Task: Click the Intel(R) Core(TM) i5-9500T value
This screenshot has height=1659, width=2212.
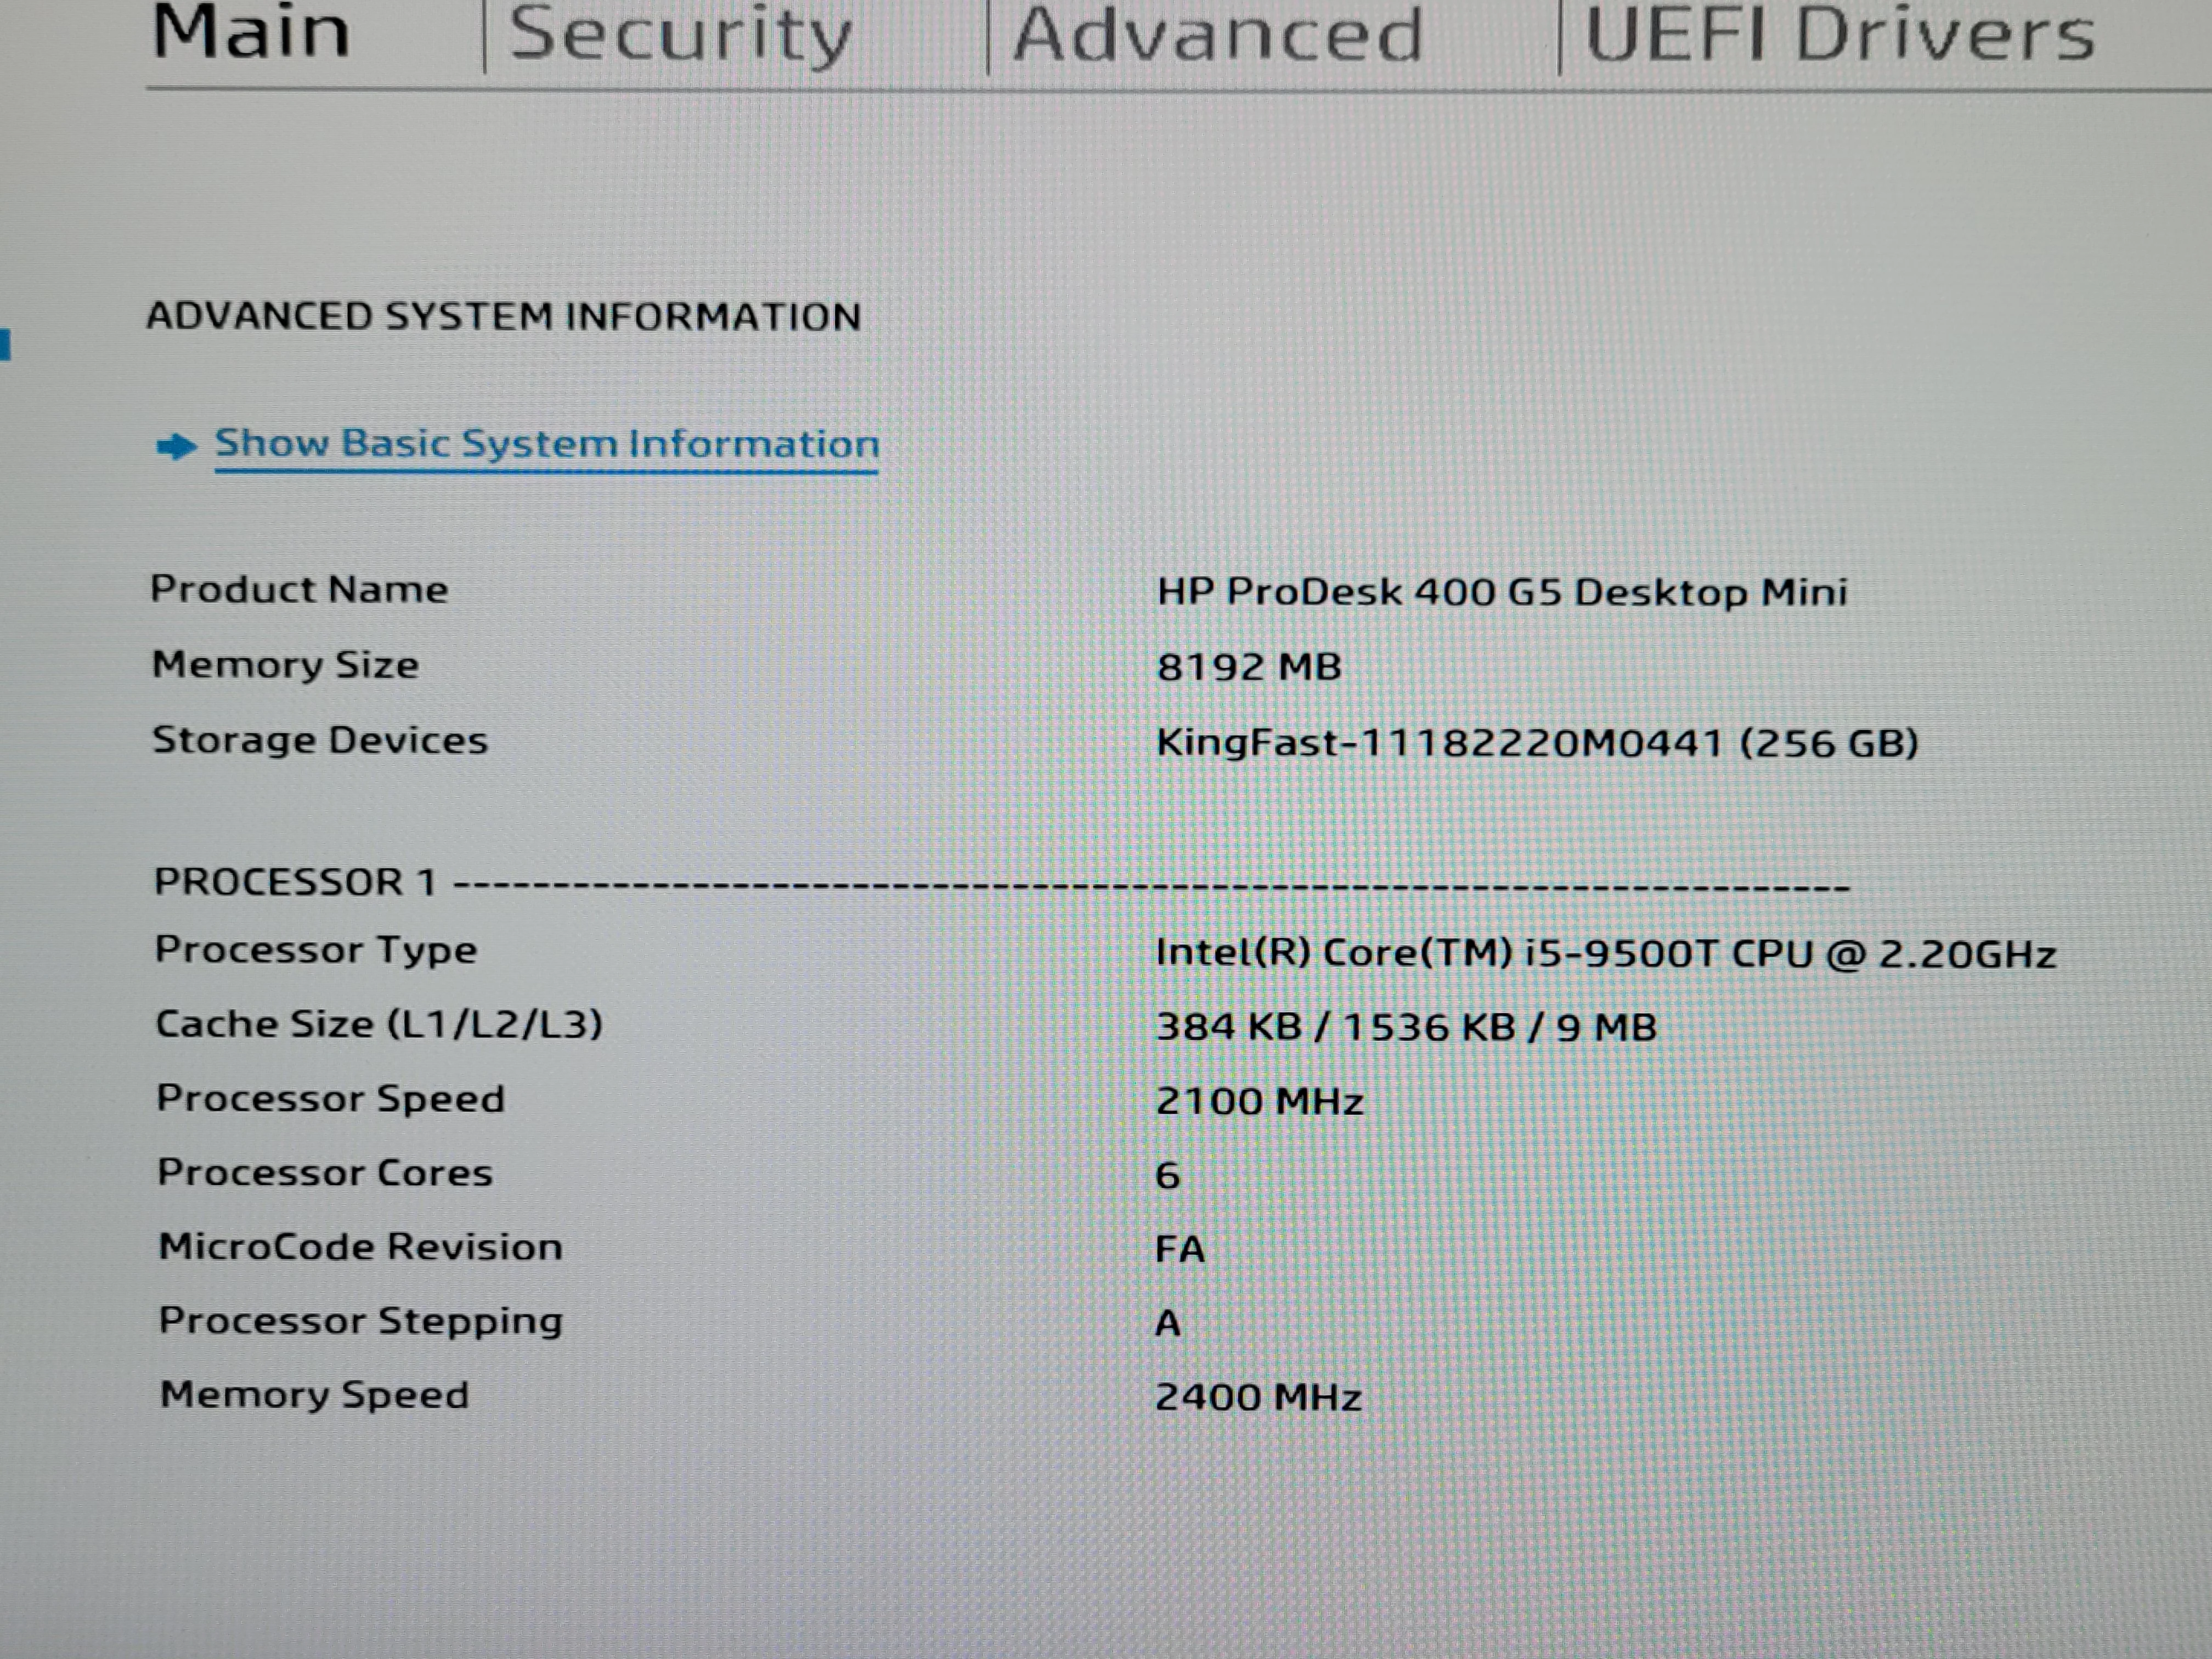Action: point(1606,953)
